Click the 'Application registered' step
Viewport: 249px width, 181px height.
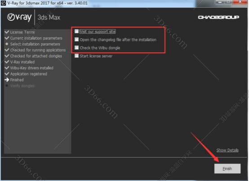(x=29, y=74)
